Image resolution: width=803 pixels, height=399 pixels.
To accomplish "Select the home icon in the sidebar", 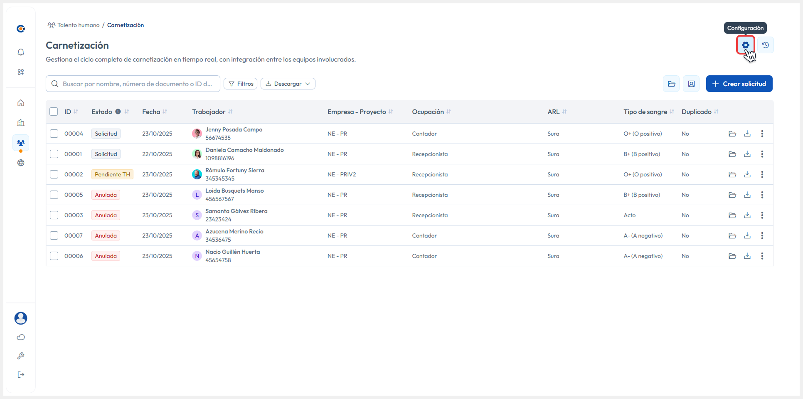I will 21,103.
